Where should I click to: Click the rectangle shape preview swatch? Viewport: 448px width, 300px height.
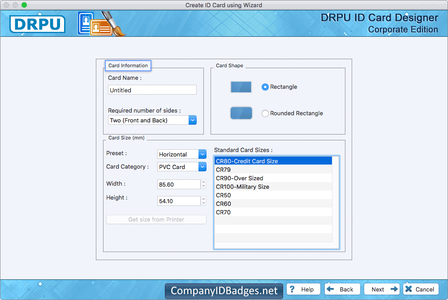(x=241, y=87)
